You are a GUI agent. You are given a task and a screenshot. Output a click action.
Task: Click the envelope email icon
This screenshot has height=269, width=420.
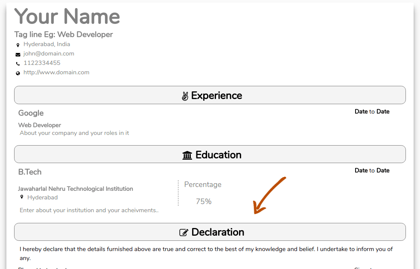click(x=18, y=54)
